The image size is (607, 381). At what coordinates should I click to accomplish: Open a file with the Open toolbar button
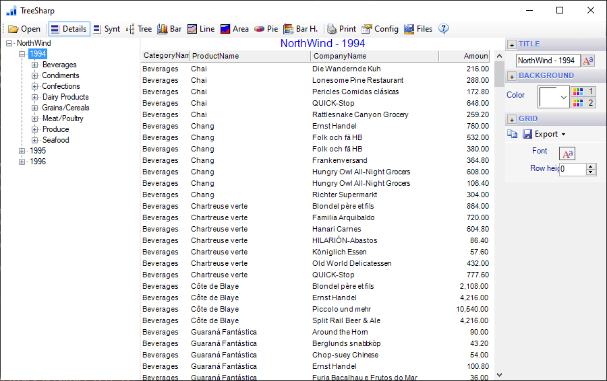24,29
